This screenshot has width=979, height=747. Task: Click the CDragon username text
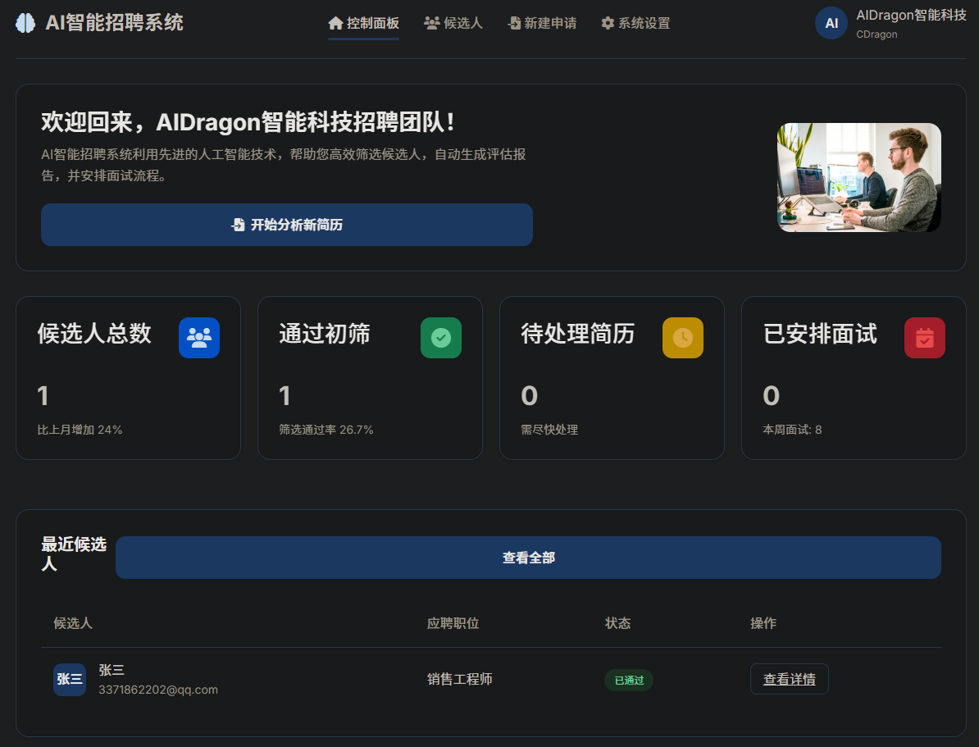(x=877, y=34)
